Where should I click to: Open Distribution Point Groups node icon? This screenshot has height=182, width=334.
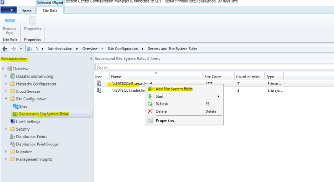coord(13,144)
